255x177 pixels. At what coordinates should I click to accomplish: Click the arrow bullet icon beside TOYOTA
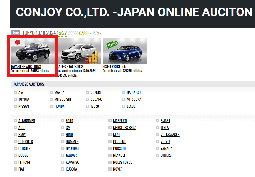pyautogui.click(x=15, y=99)
